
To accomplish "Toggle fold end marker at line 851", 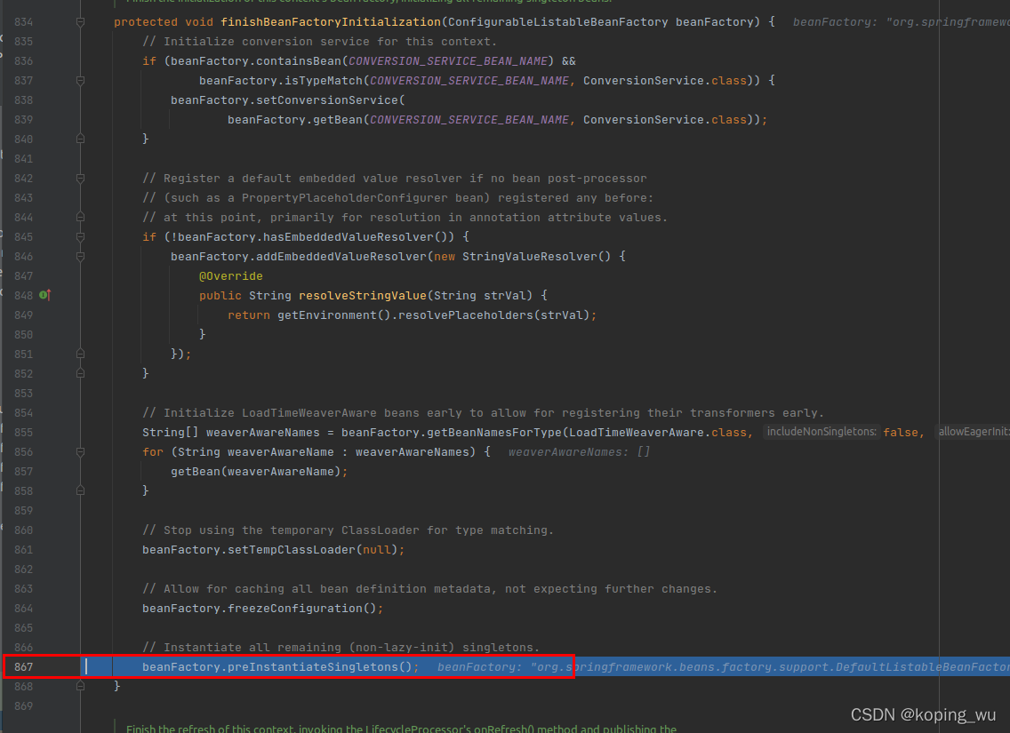I will click(81, 354).
